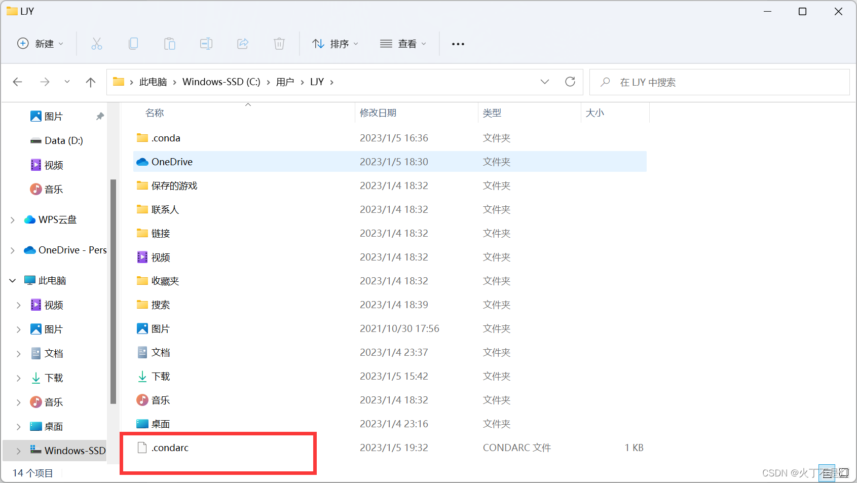
Task: Click Windows-SSD (C:) in the address breadcrumb
Action: coord(221,82)
